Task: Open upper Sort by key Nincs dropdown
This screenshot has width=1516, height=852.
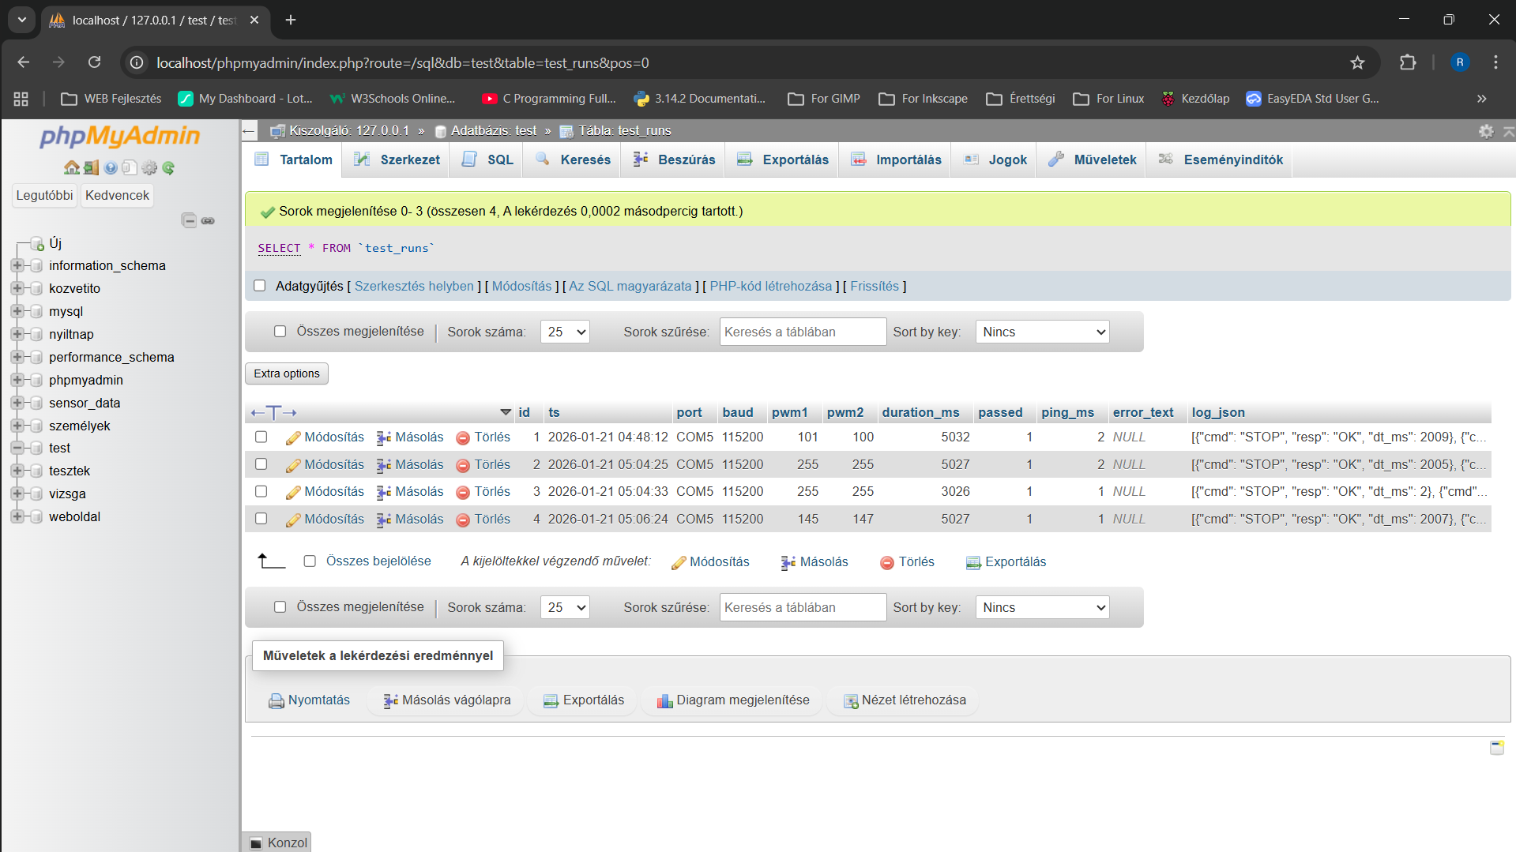Action: point(1042,332)
